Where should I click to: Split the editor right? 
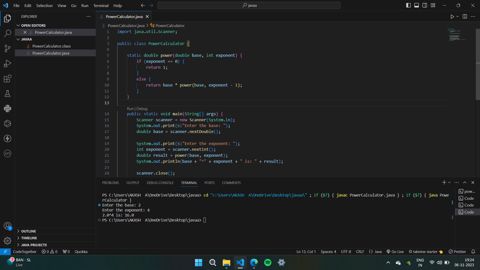coord(465,16)
